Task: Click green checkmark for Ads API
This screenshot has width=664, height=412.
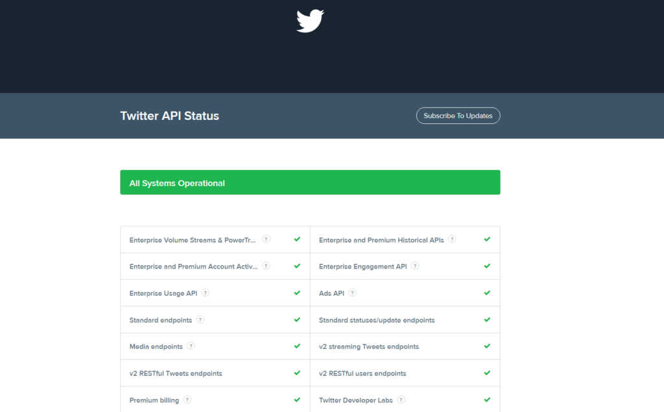Action: pos(487,293)
